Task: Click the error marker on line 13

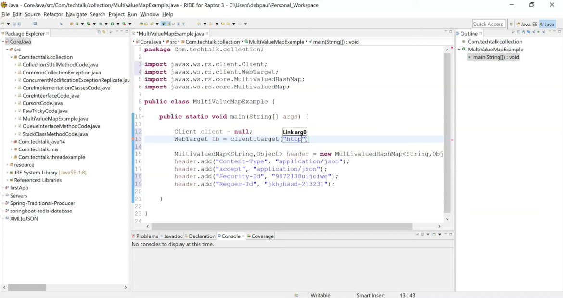Action: coord(133,139)
